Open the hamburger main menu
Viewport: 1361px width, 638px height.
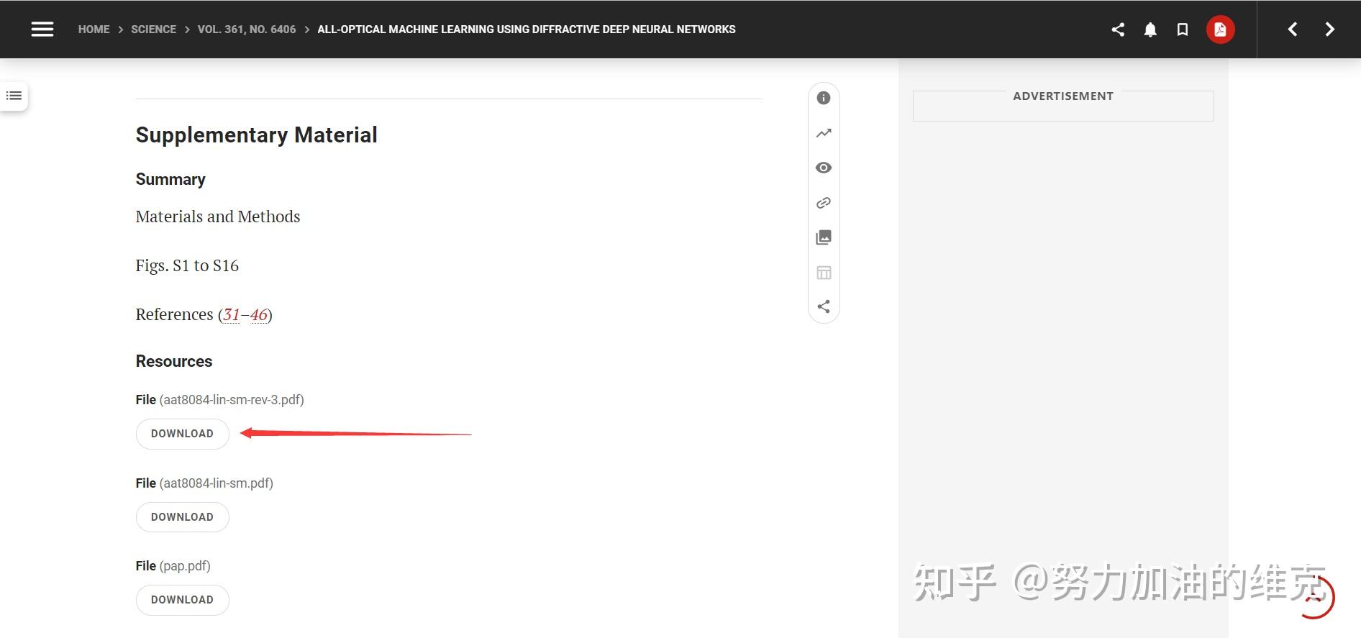pyautogui.click(x=42, y=29)
